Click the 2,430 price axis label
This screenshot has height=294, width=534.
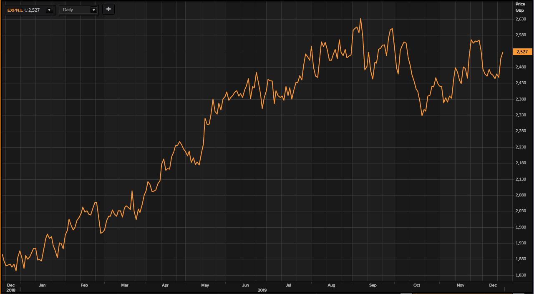point(521,83)
